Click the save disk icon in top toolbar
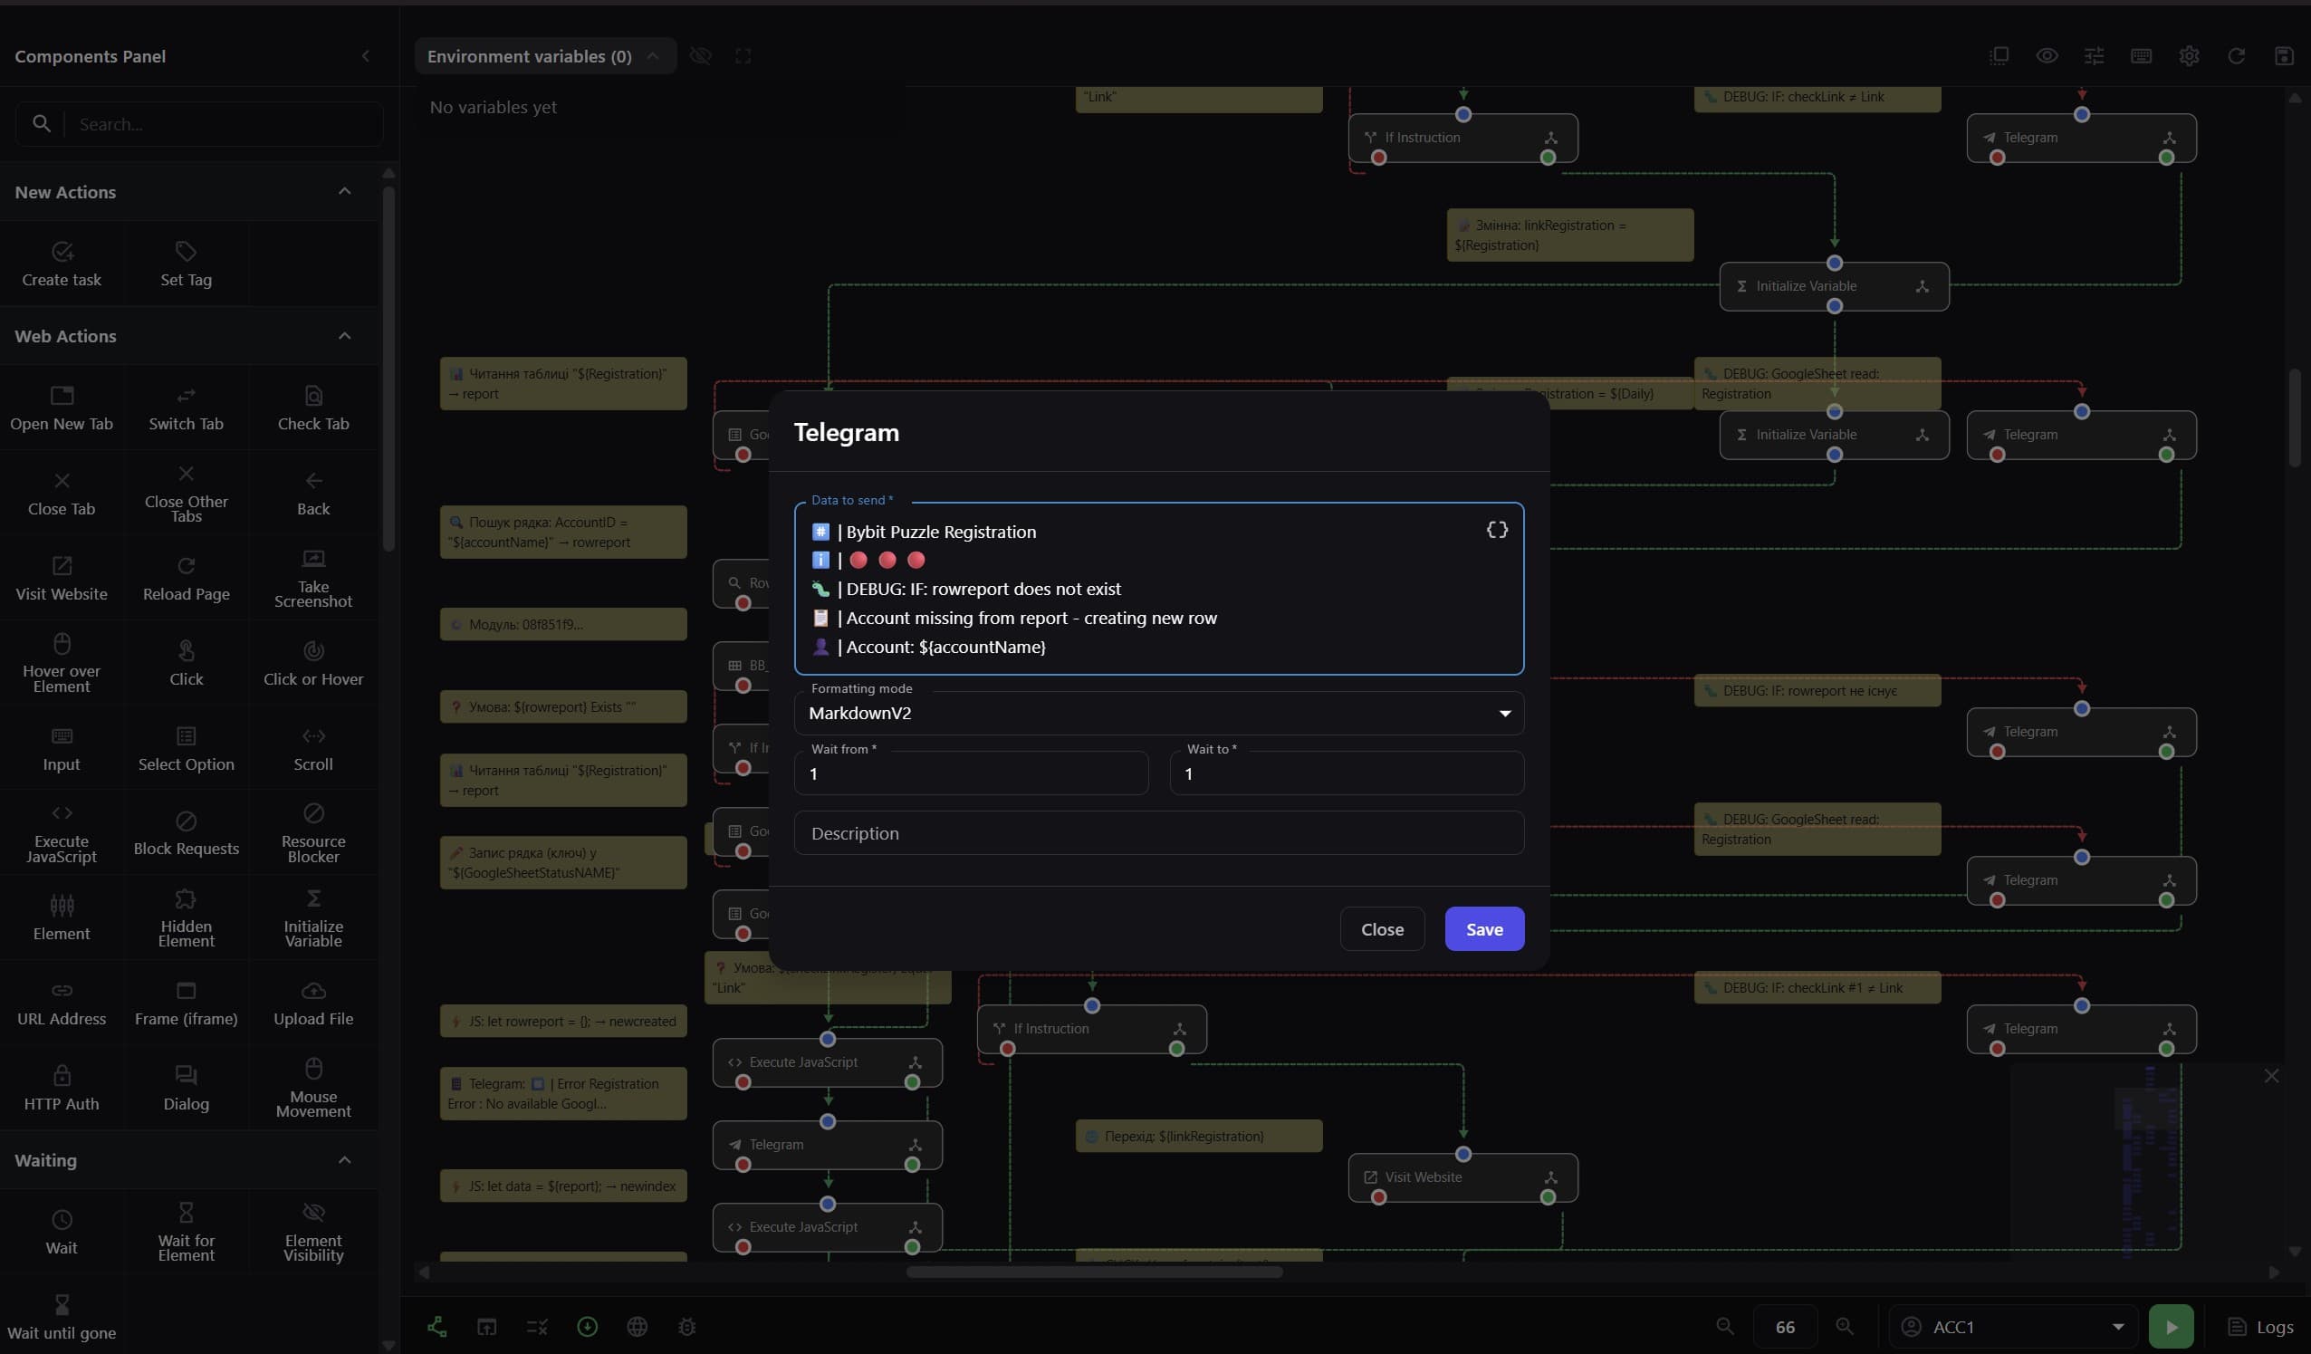Image resolution: width=2311 pixels, height=1354 pixels. click(x=2284, y=56)
